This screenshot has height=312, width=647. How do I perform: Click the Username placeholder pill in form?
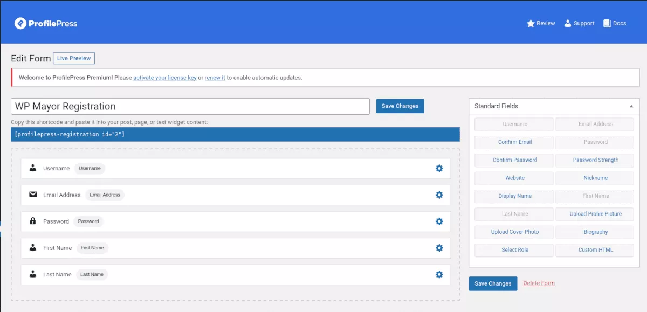pos(90,168)
